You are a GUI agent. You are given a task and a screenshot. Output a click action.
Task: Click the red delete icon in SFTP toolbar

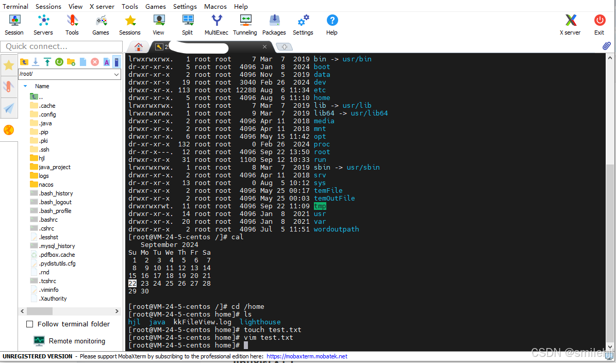(x=95, y=62)
